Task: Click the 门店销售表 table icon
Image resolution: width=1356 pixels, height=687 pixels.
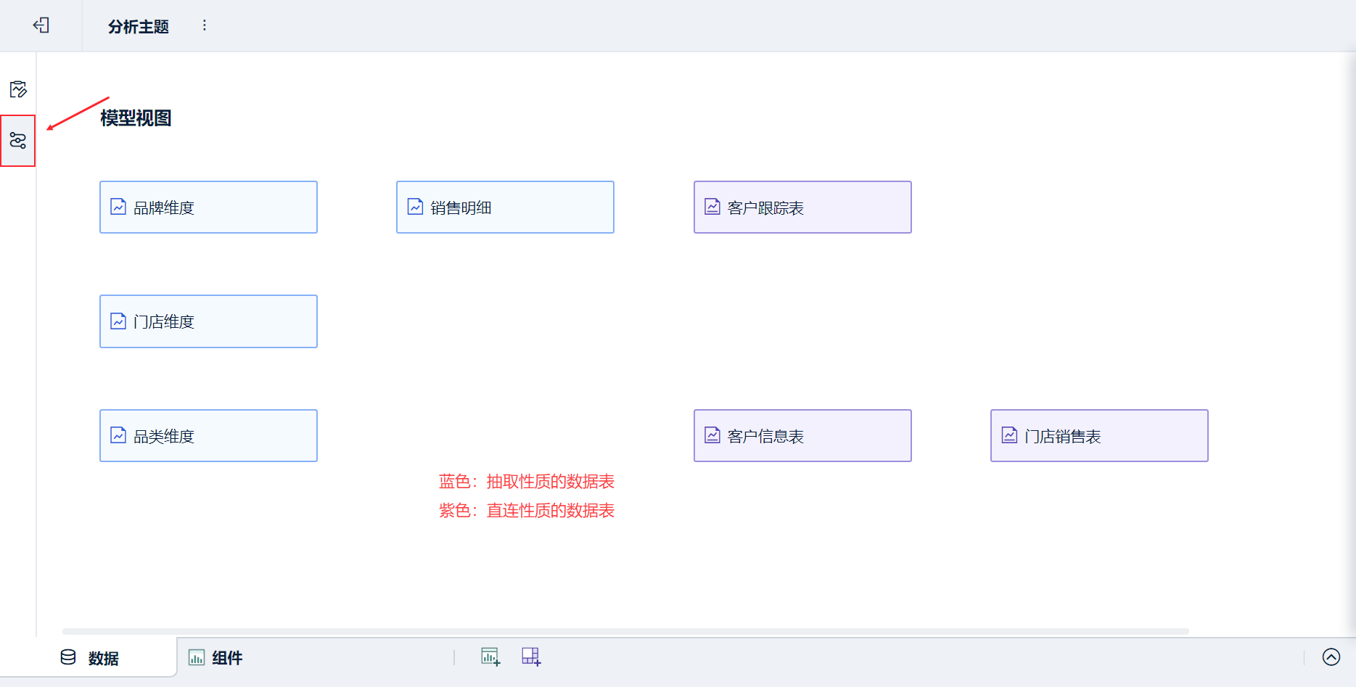Action: [1009, 435]
